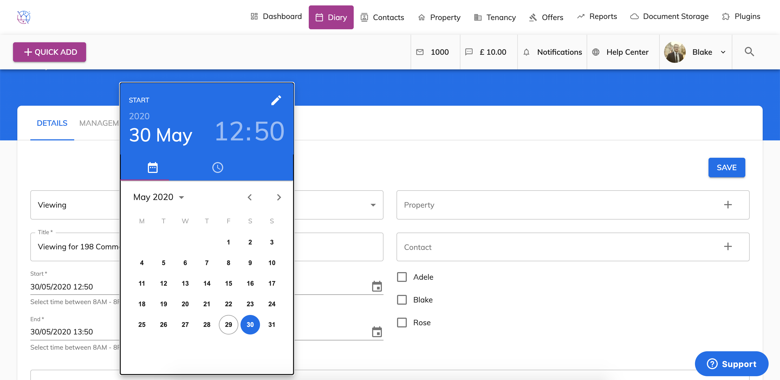Open calendar icon beside End date

coord(377,332)
